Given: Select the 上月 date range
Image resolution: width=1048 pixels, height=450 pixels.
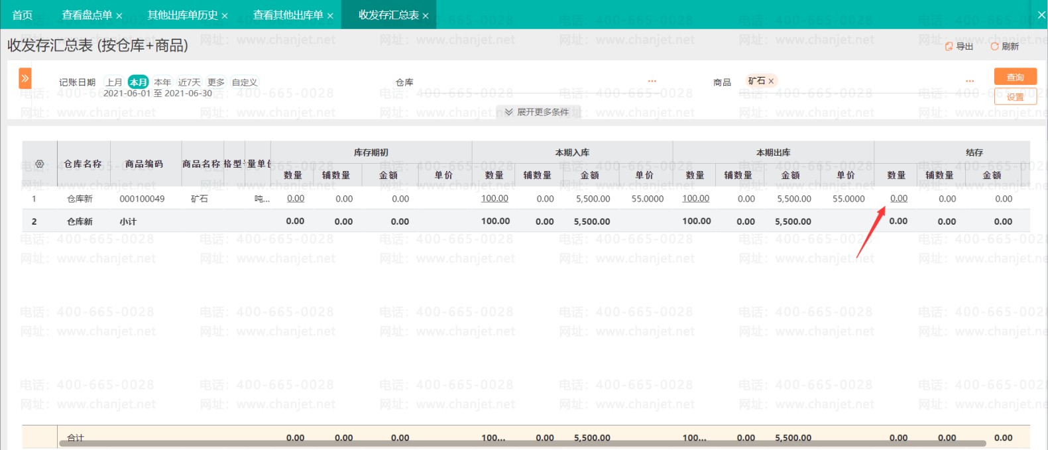Looking at the screenshot, I should (114, 82).
